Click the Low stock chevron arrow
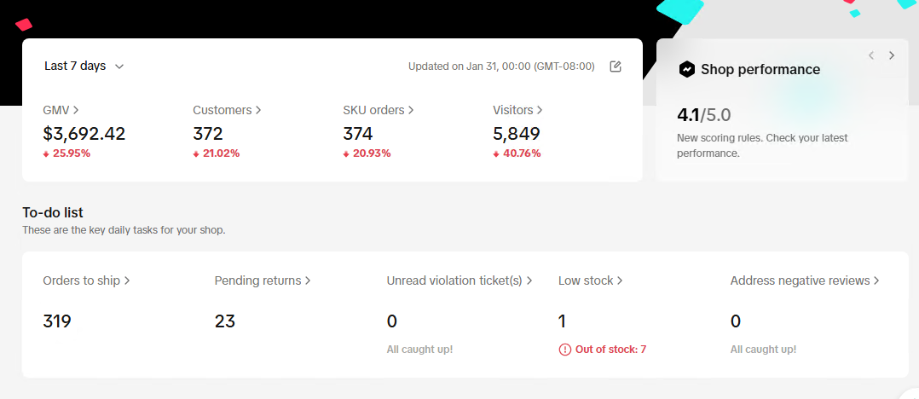This screenshot has width=919, height=399. [x=620, y=280]
